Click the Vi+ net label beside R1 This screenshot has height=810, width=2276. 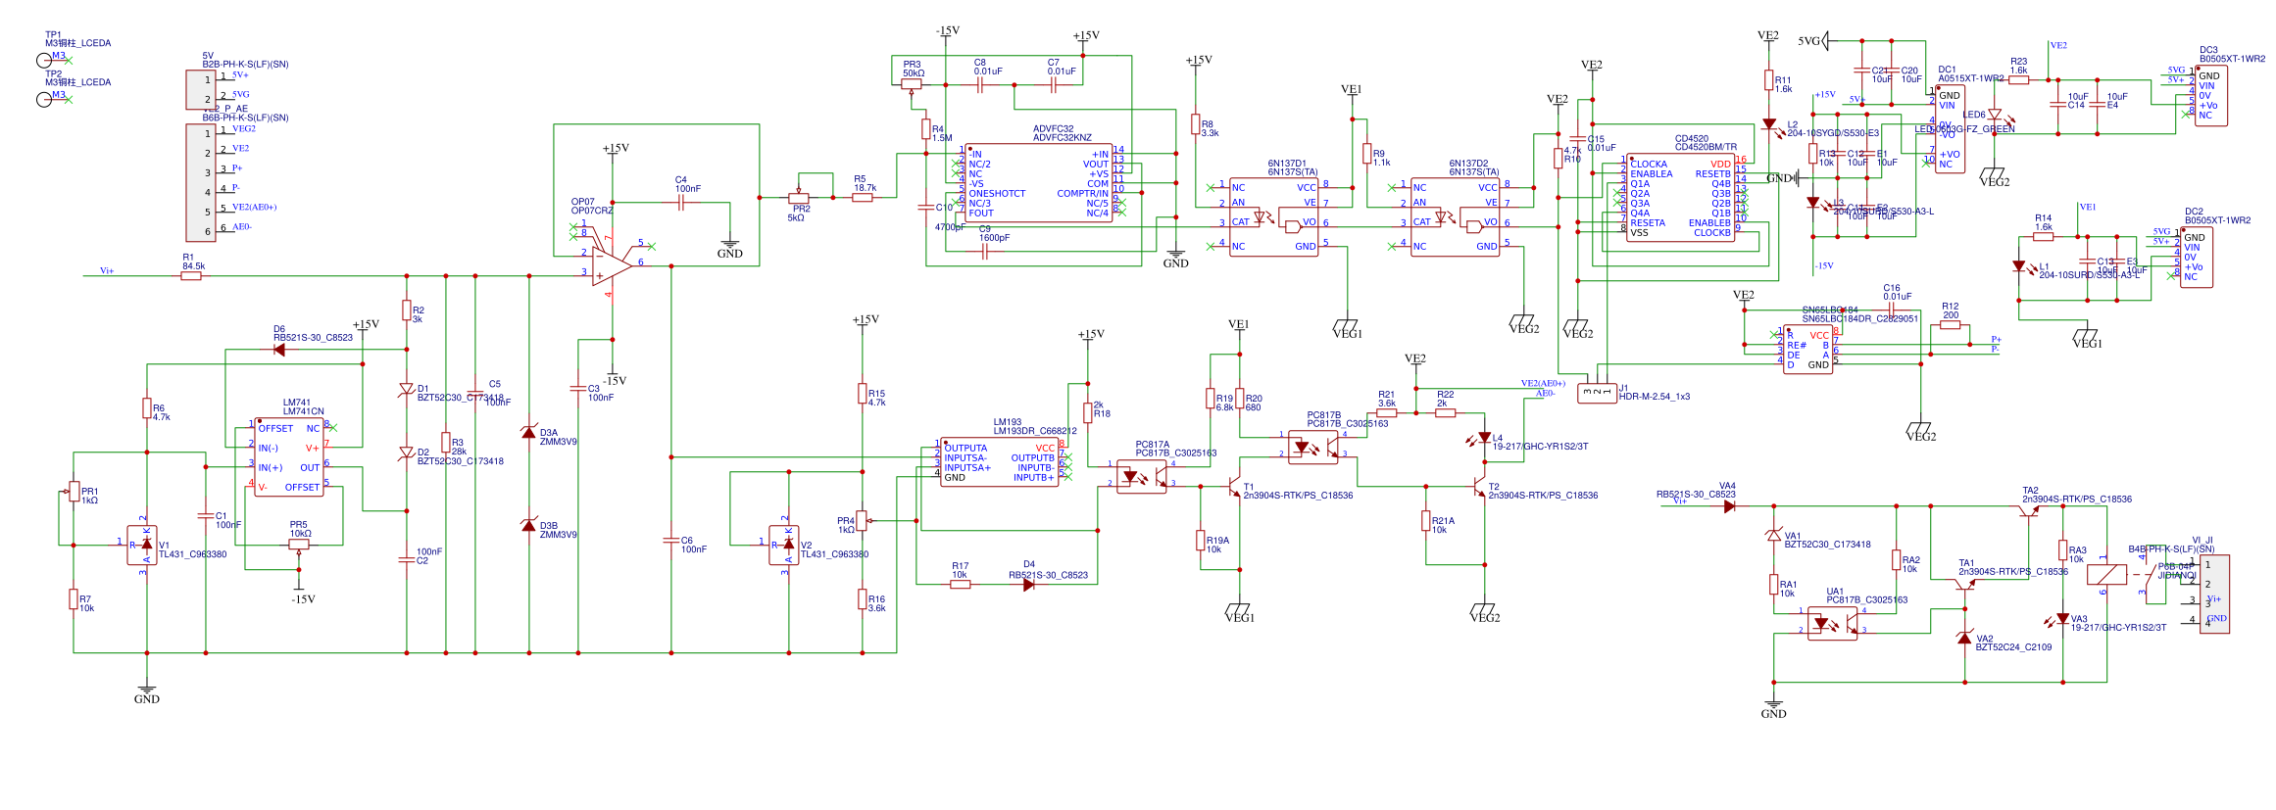pos(107,271)
